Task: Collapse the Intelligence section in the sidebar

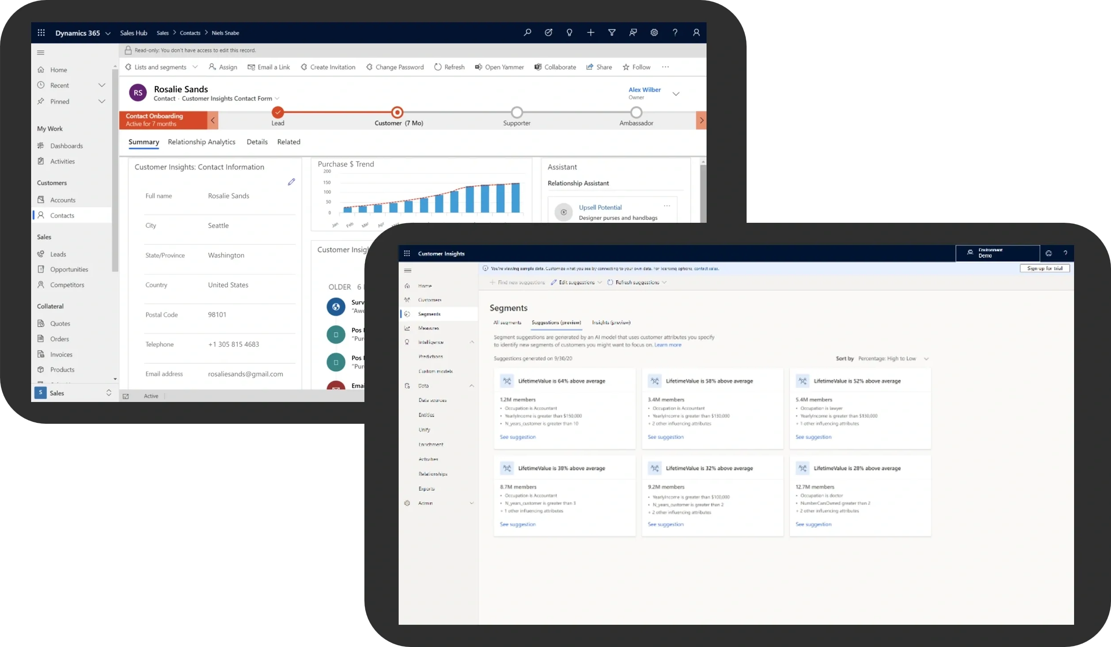Action: 472,342
